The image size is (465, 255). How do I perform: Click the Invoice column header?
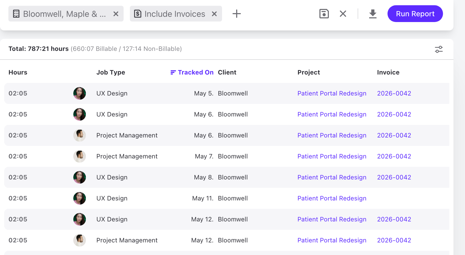(x=388, y=72)
